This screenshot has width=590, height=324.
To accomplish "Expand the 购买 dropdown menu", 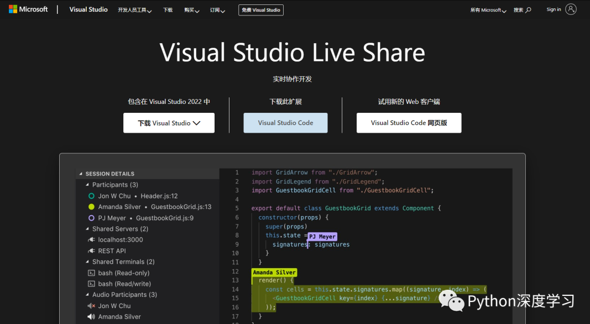I will pyautogui.click(x=191, y=10).
